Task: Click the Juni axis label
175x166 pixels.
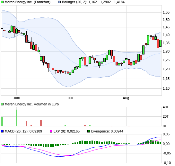Action: tap(16, 98)
